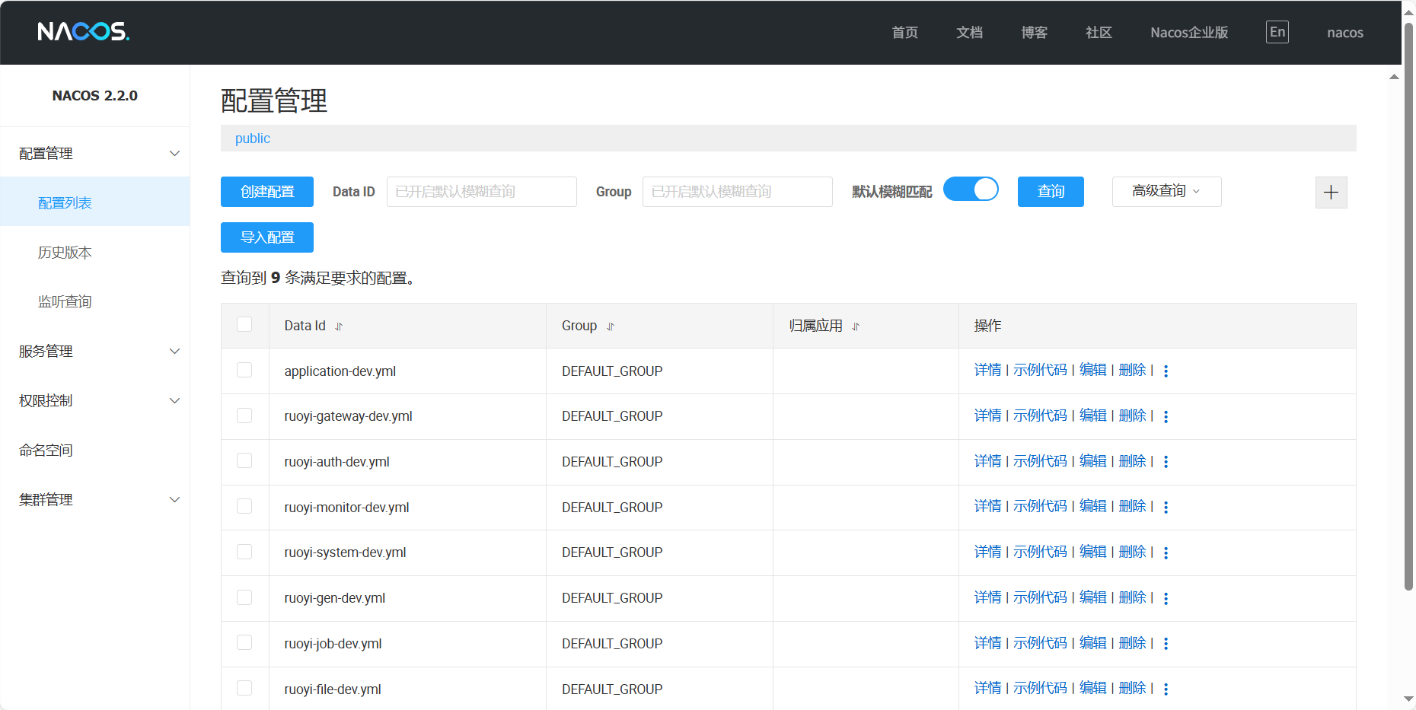Open more actions for ruoyi-auth-dev.yml
1416x710 pixels.
(x=1166, y=462)
